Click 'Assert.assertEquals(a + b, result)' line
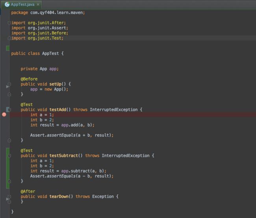This screenshot has height=218, width=256. pyautogui.click(x=72, y=135)
